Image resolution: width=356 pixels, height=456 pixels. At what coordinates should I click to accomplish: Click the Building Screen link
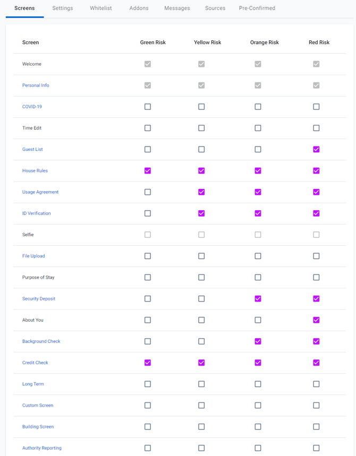(x=38, y=427)
